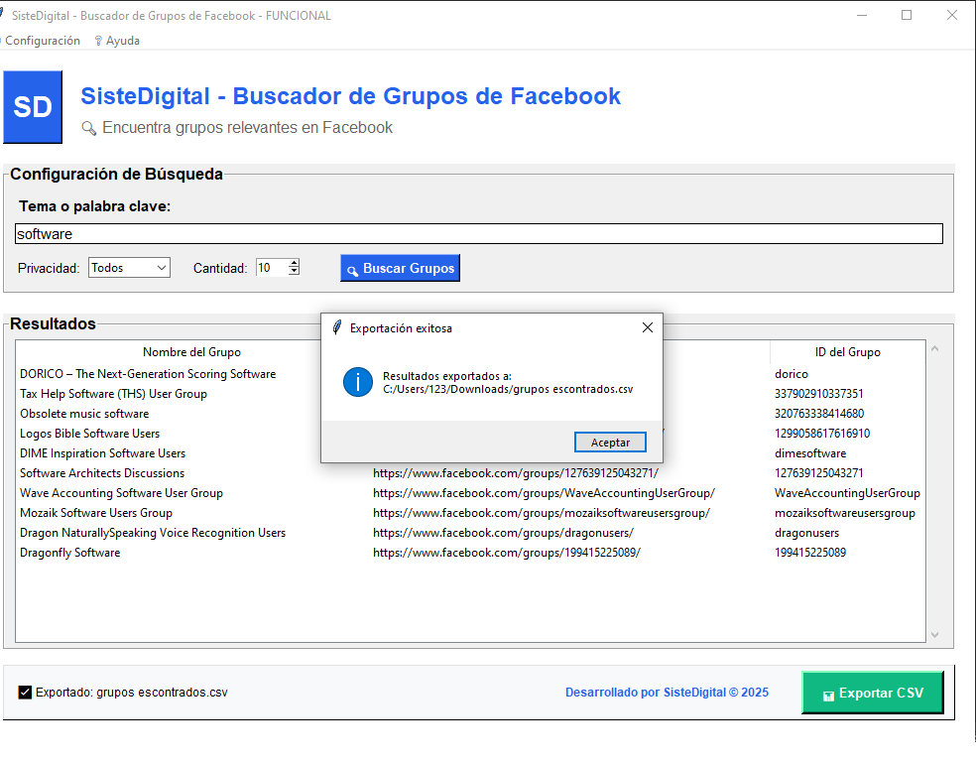Click the ID del Grupo column header
Image resolution: width=976 pixels, height=762 pixels.
847,352
